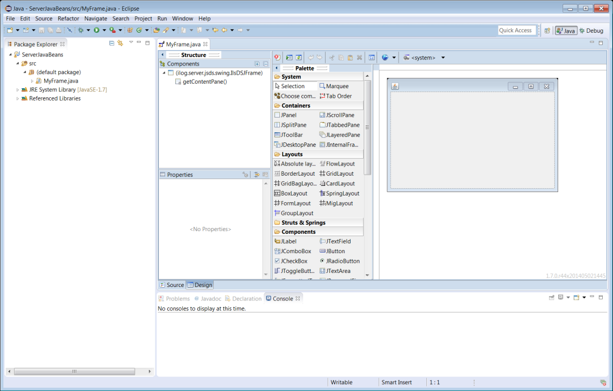Open the <system> look-and-feel dropdown
This screenshot has width=613, height=391.
pos(443,58)
